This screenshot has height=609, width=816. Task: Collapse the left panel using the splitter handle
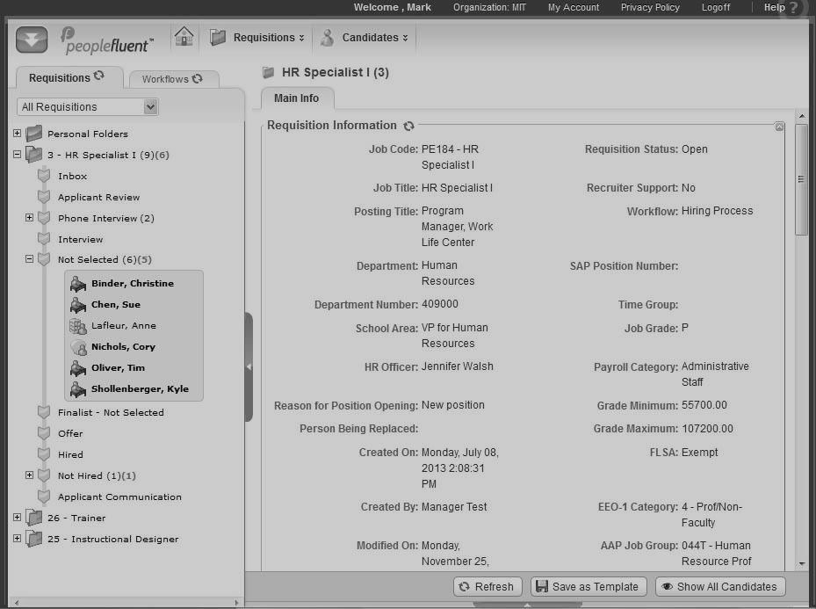[x=249, y=366]
